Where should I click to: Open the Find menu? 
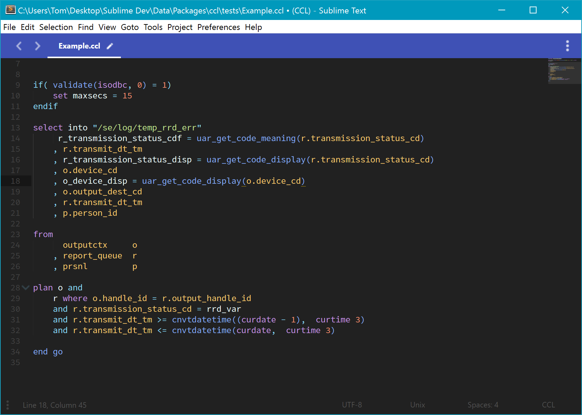coord(86,27)
